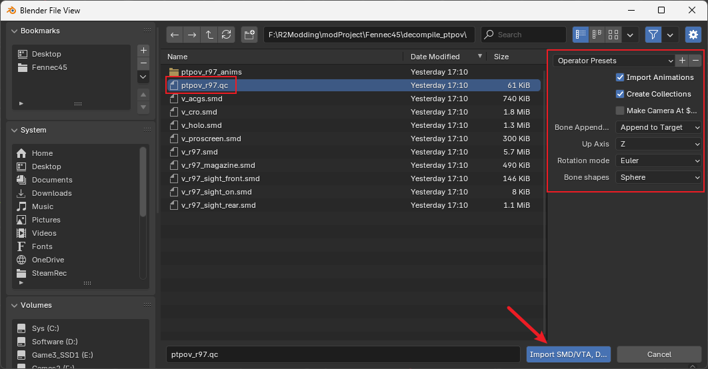Image resolution: width=708 pixels, height=369 pixels.
Task: Open Fennec45 bookmark
Action: point(49,67)
